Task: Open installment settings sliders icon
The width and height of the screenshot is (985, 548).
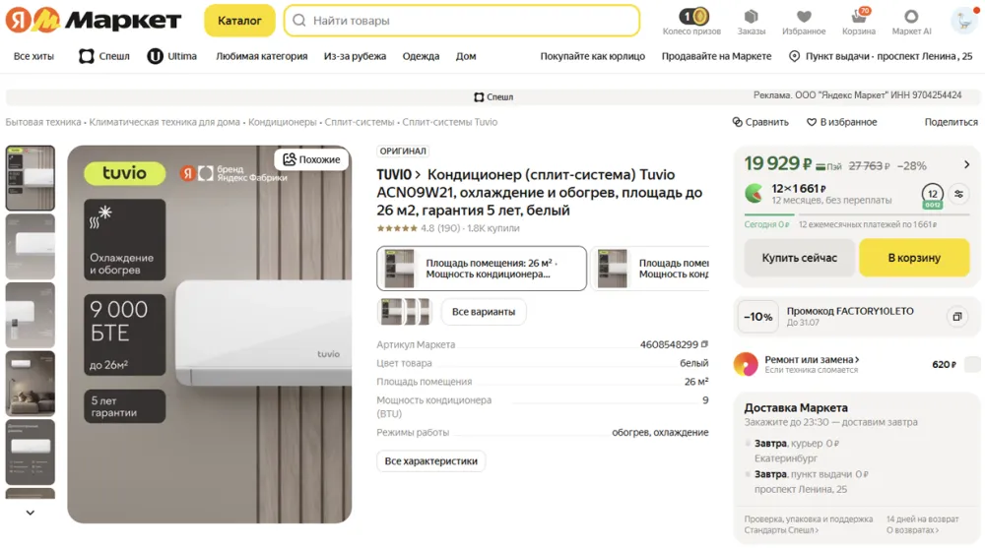Action: pos(958,194)
